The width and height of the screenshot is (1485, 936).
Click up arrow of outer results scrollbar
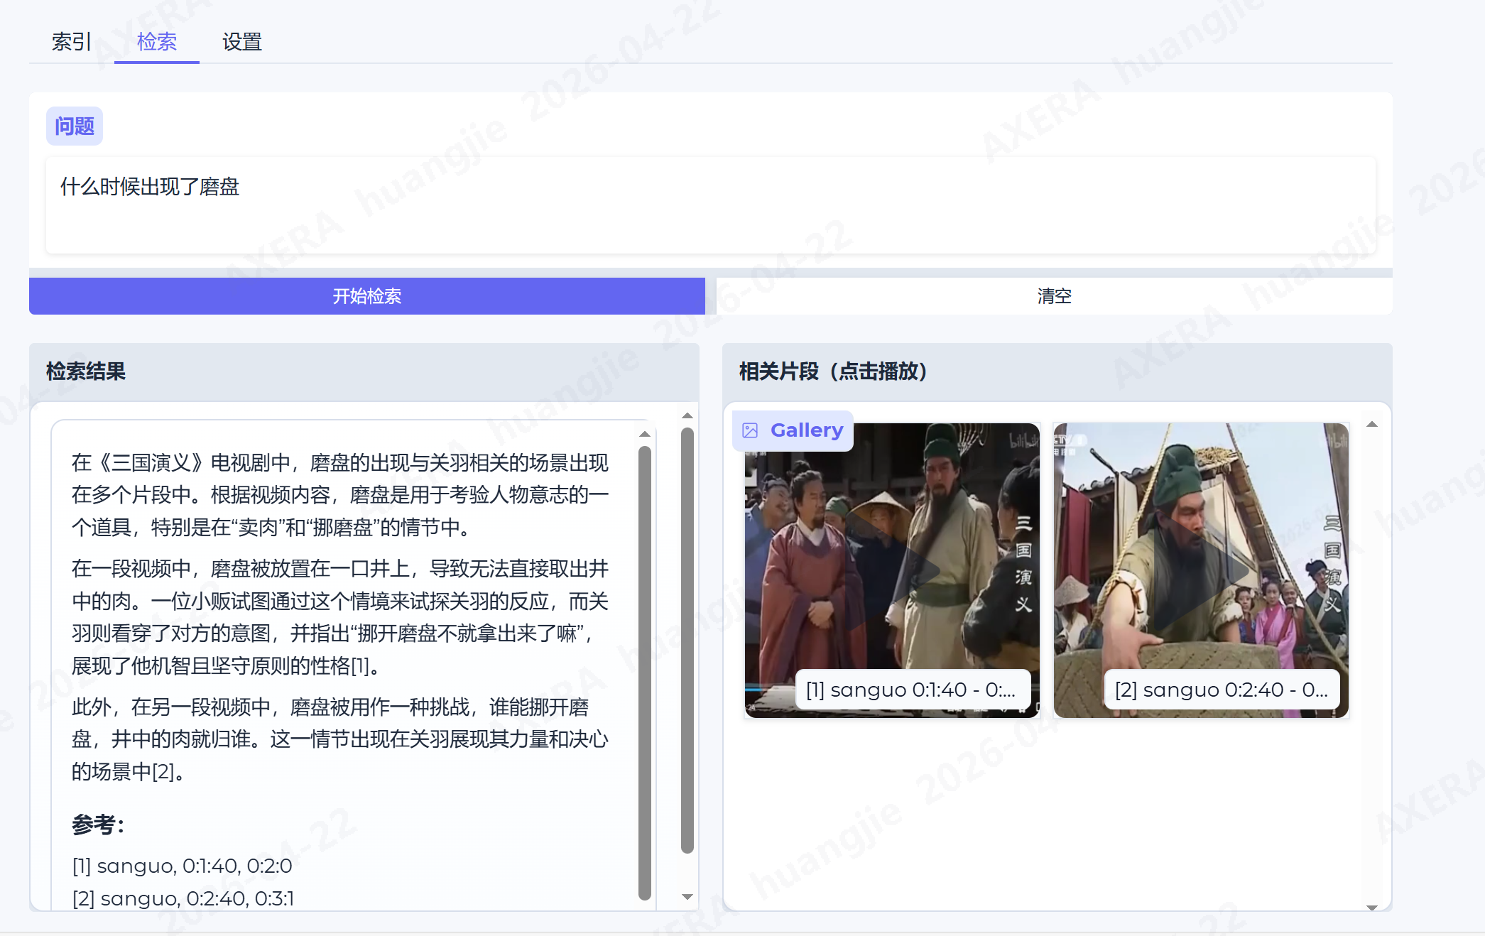coord(687,415)
